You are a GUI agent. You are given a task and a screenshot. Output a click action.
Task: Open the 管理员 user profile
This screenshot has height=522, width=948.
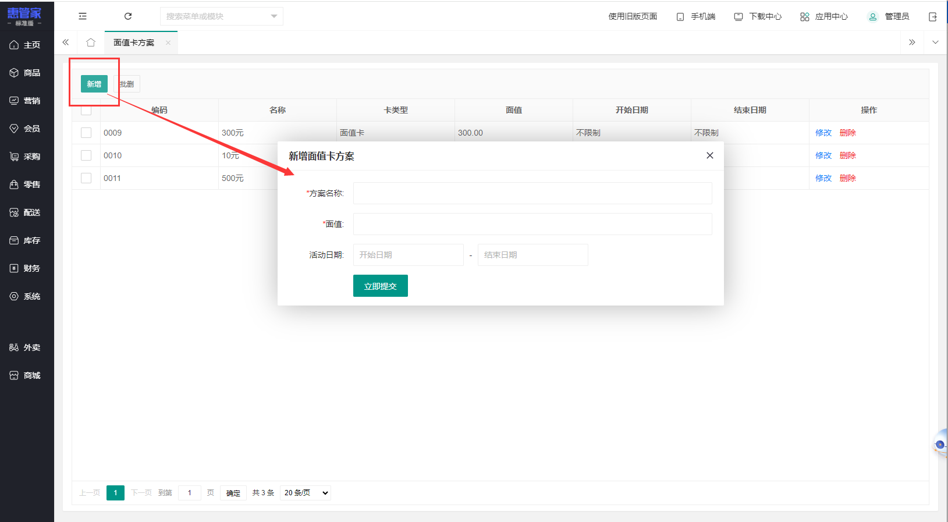(x=889, y=16)
